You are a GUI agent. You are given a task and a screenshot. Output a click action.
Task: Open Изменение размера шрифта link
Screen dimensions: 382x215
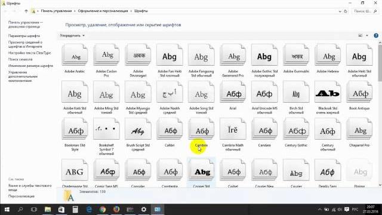(30, 66)
